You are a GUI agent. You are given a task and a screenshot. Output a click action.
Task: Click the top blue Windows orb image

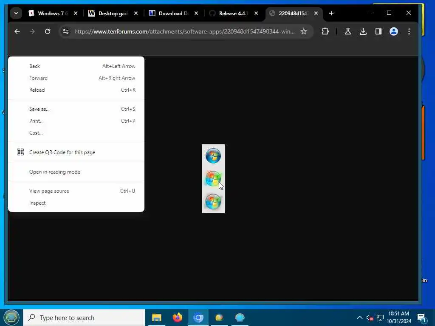coord(213,156)
